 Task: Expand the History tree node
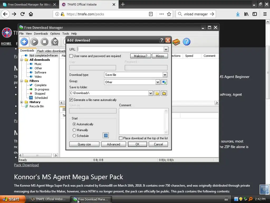tap(22, 102)
